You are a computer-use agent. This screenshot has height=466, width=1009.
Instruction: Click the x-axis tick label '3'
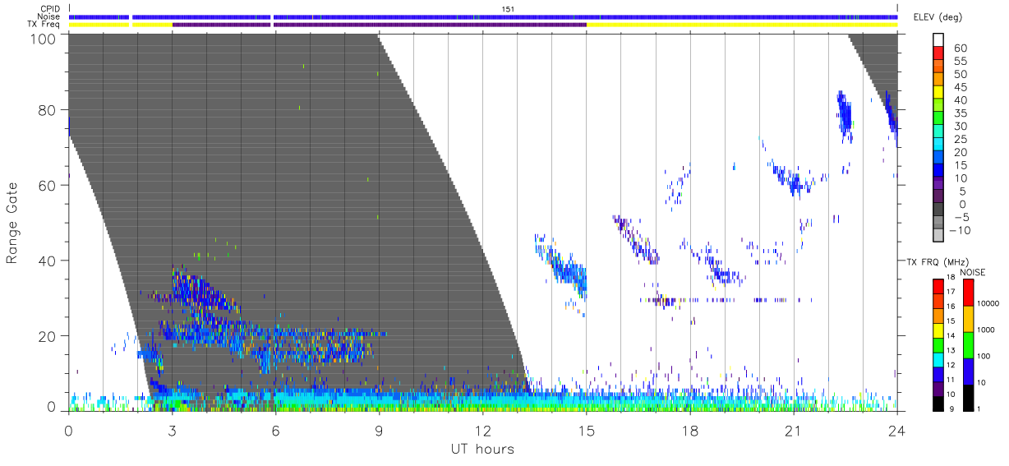(x=172, y=430)
